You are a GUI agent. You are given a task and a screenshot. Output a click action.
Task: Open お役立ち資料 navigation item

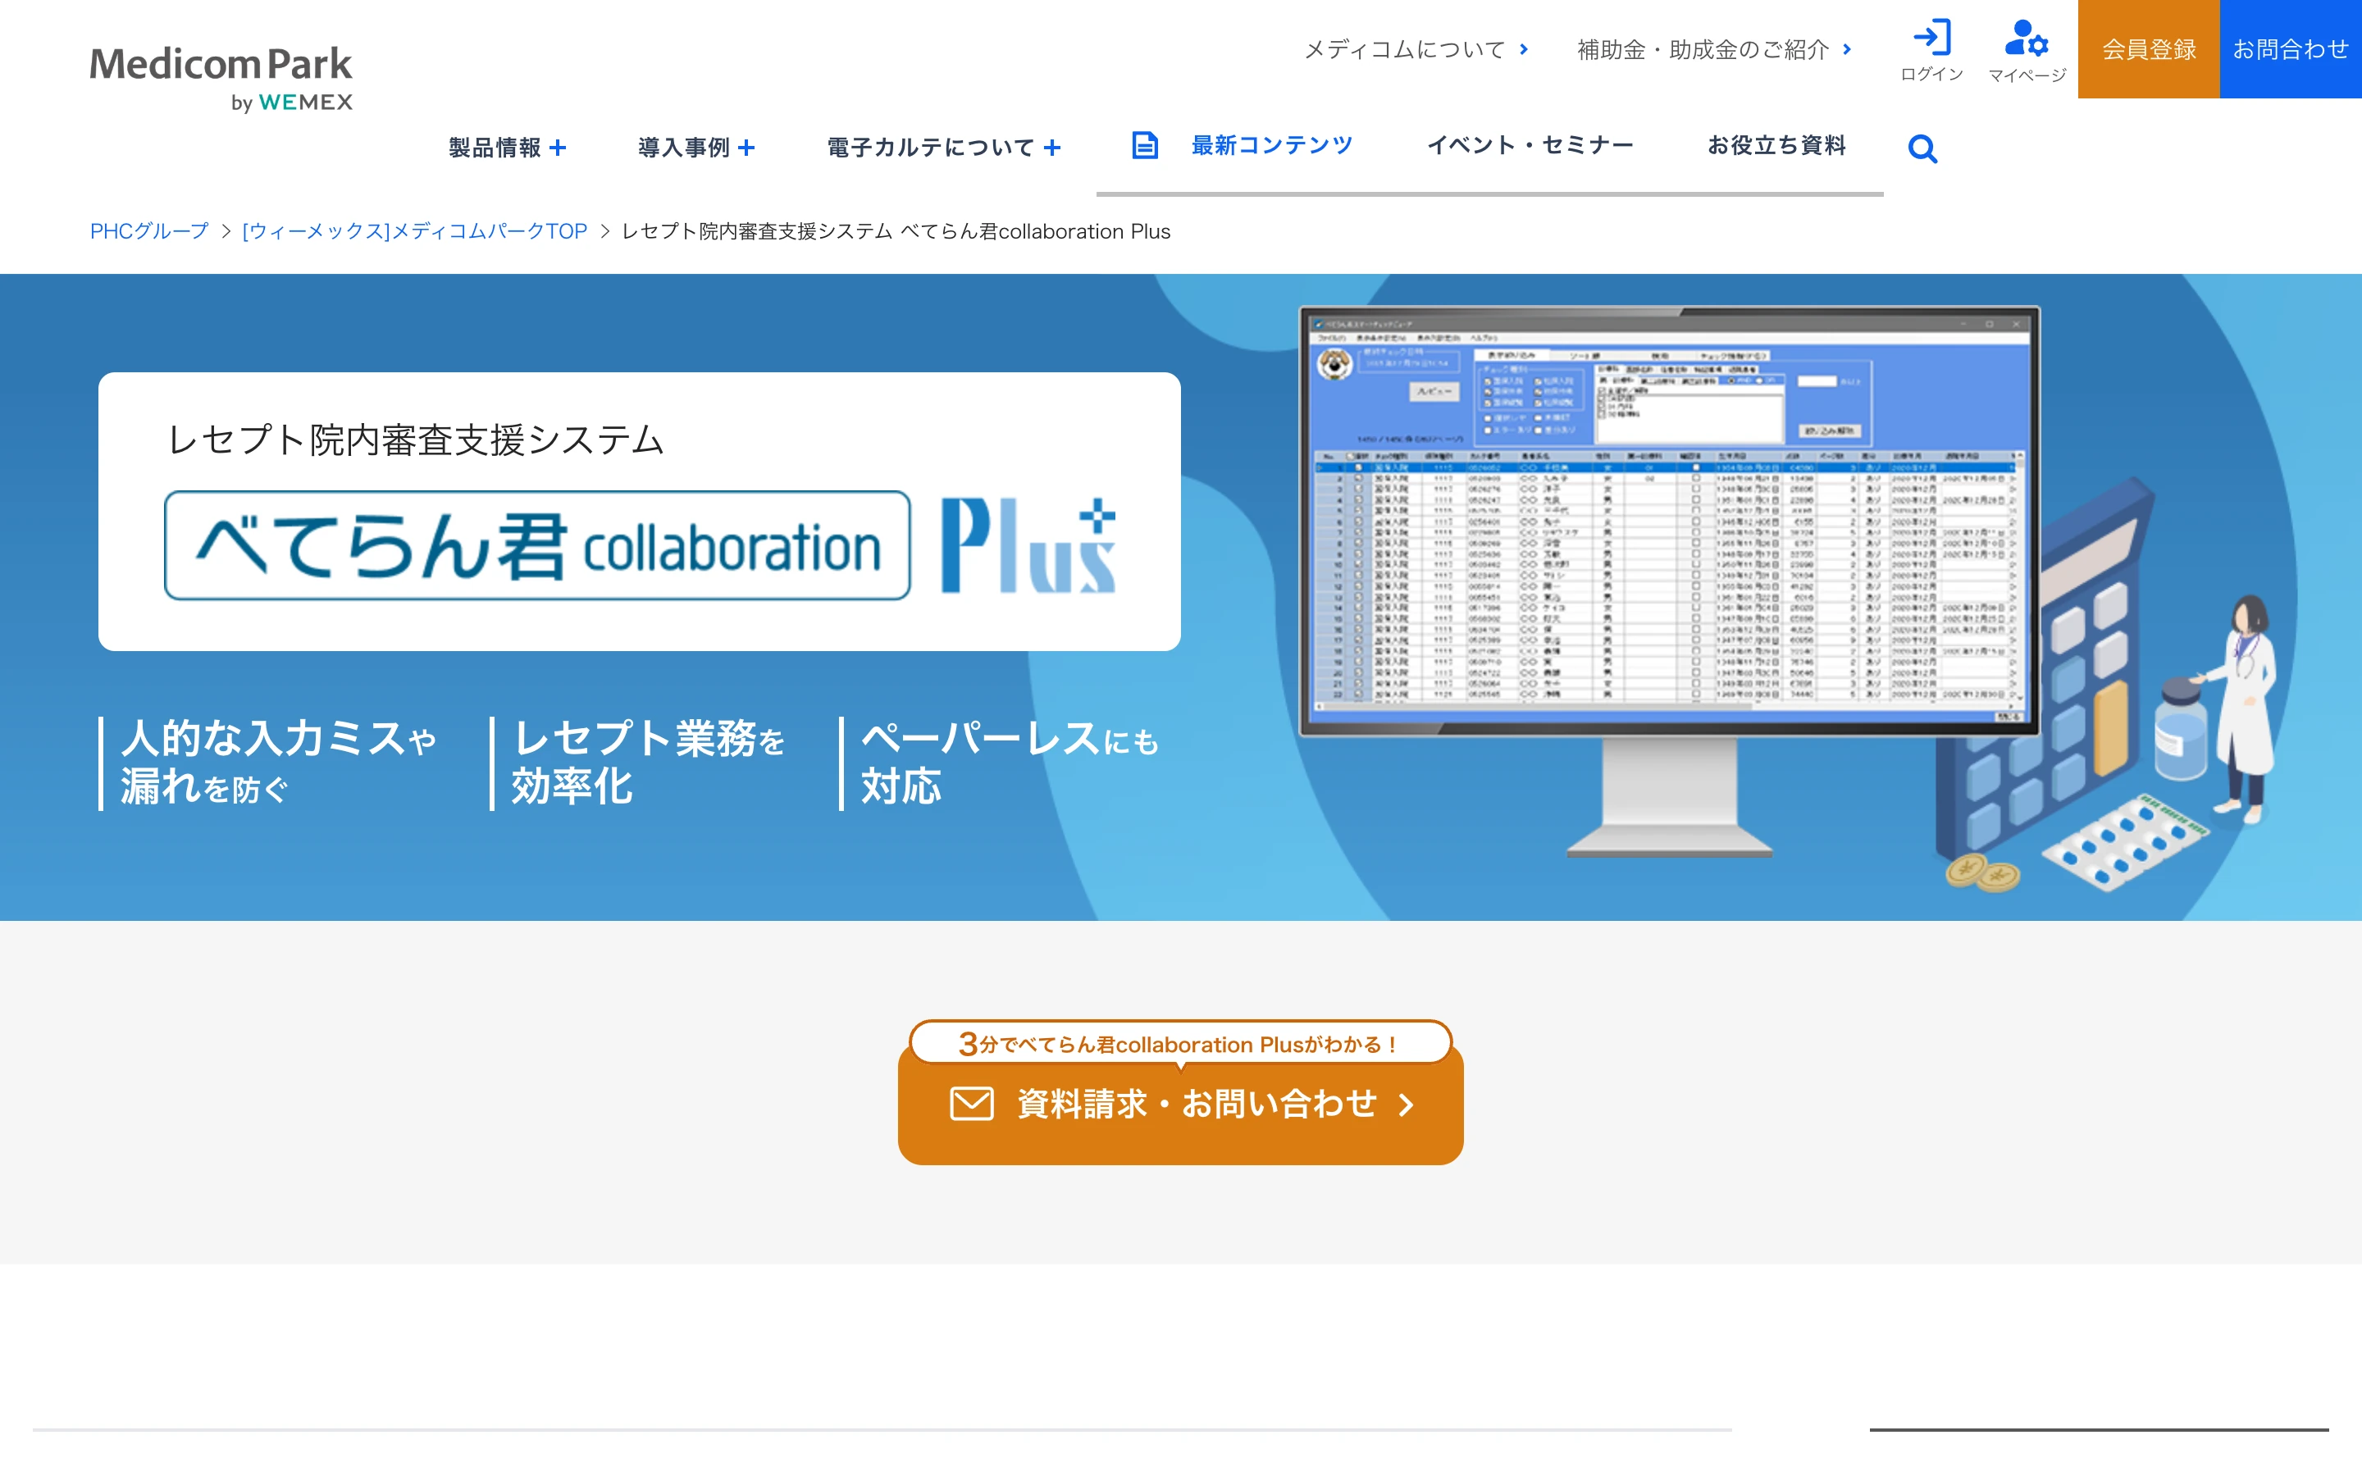1776,145
